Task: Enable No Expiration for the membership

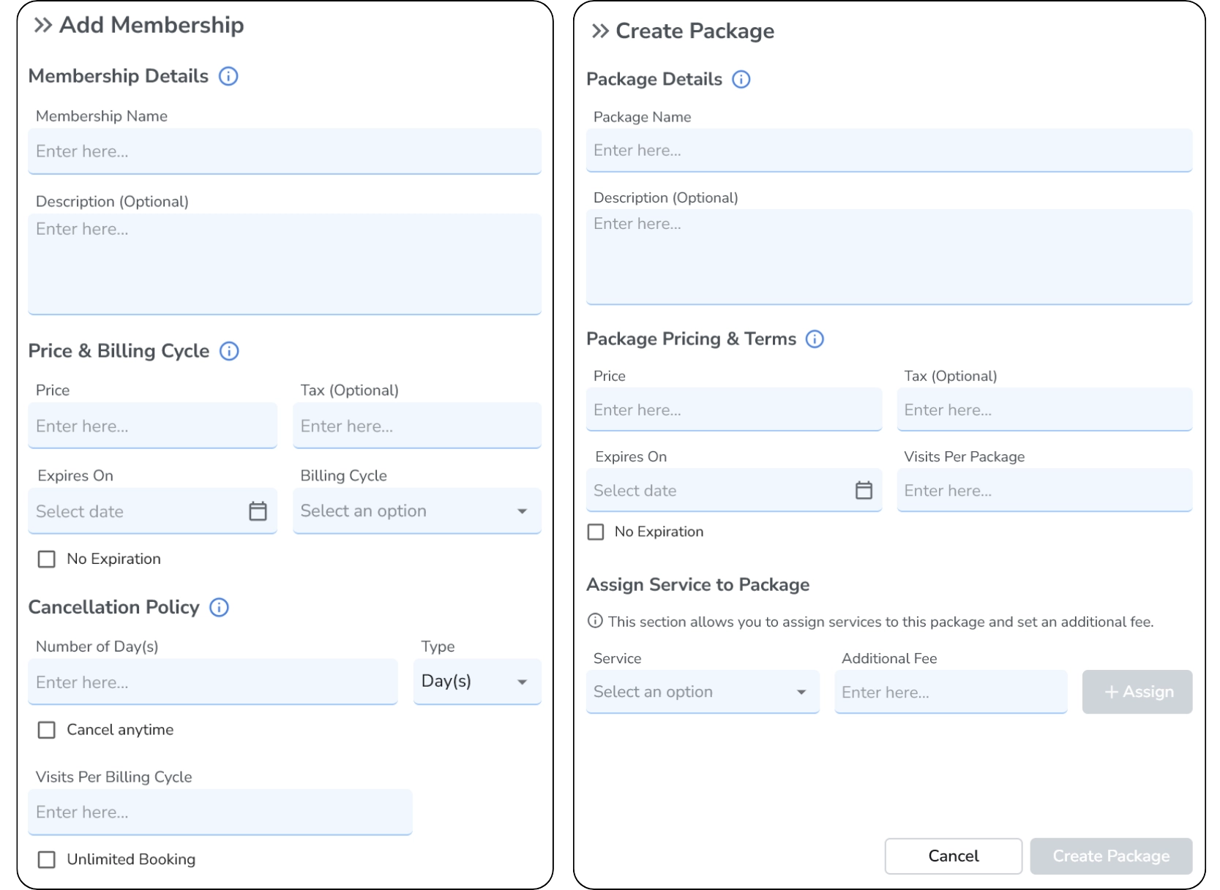Action: pyautogui.click(x=47, y=559)
